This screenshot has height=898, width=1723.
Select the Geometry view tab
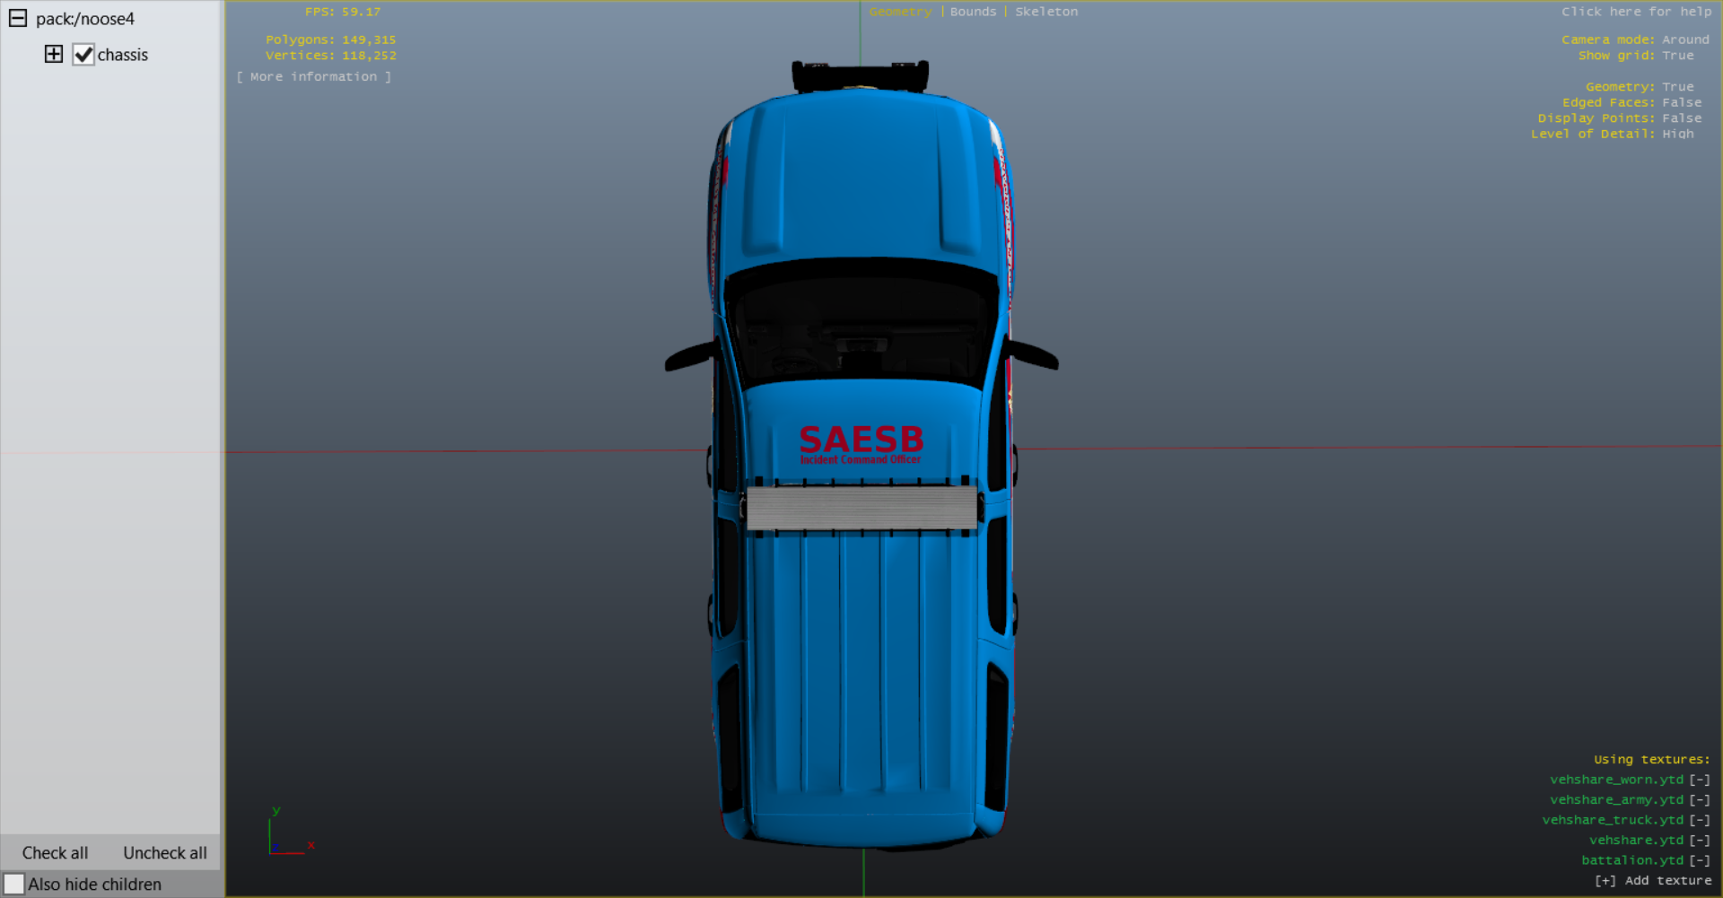900,12
